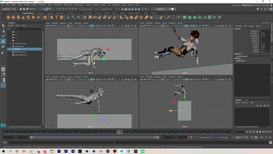This screenshot has height=154, width=273.
Task: Toggle Snap to grids magnet icon
Action: click(x=59, y=9)
